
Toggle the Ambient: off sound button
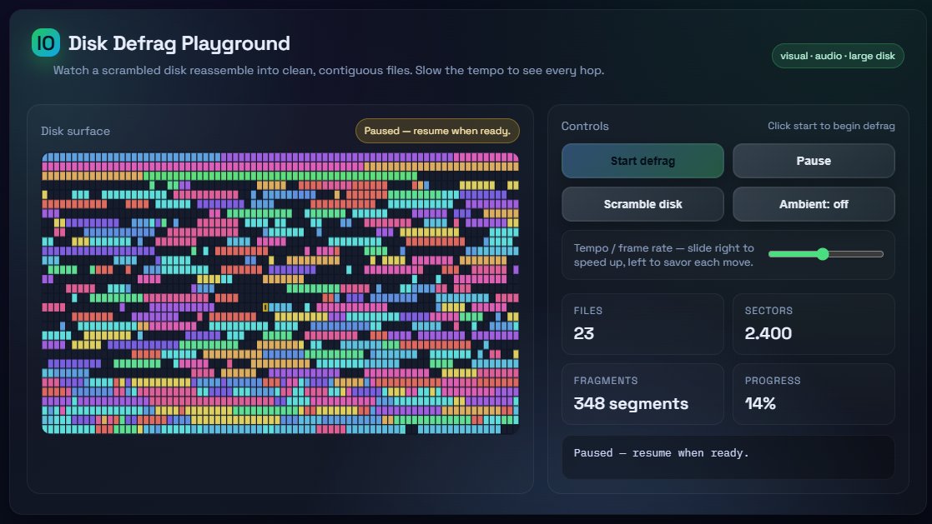coord(814,204)
